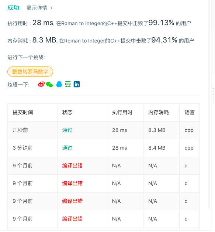
Task: Share result via LinkedIn icon
Action: 77,84
